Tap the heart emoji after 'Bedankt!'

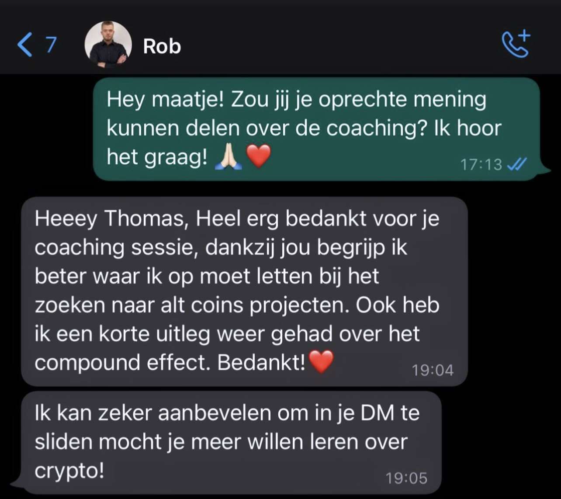tap(321, 362)
